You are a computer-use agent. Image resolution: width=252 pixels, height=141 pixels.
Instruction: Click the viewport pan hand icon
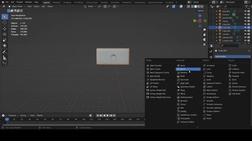(x=204, y=34)
